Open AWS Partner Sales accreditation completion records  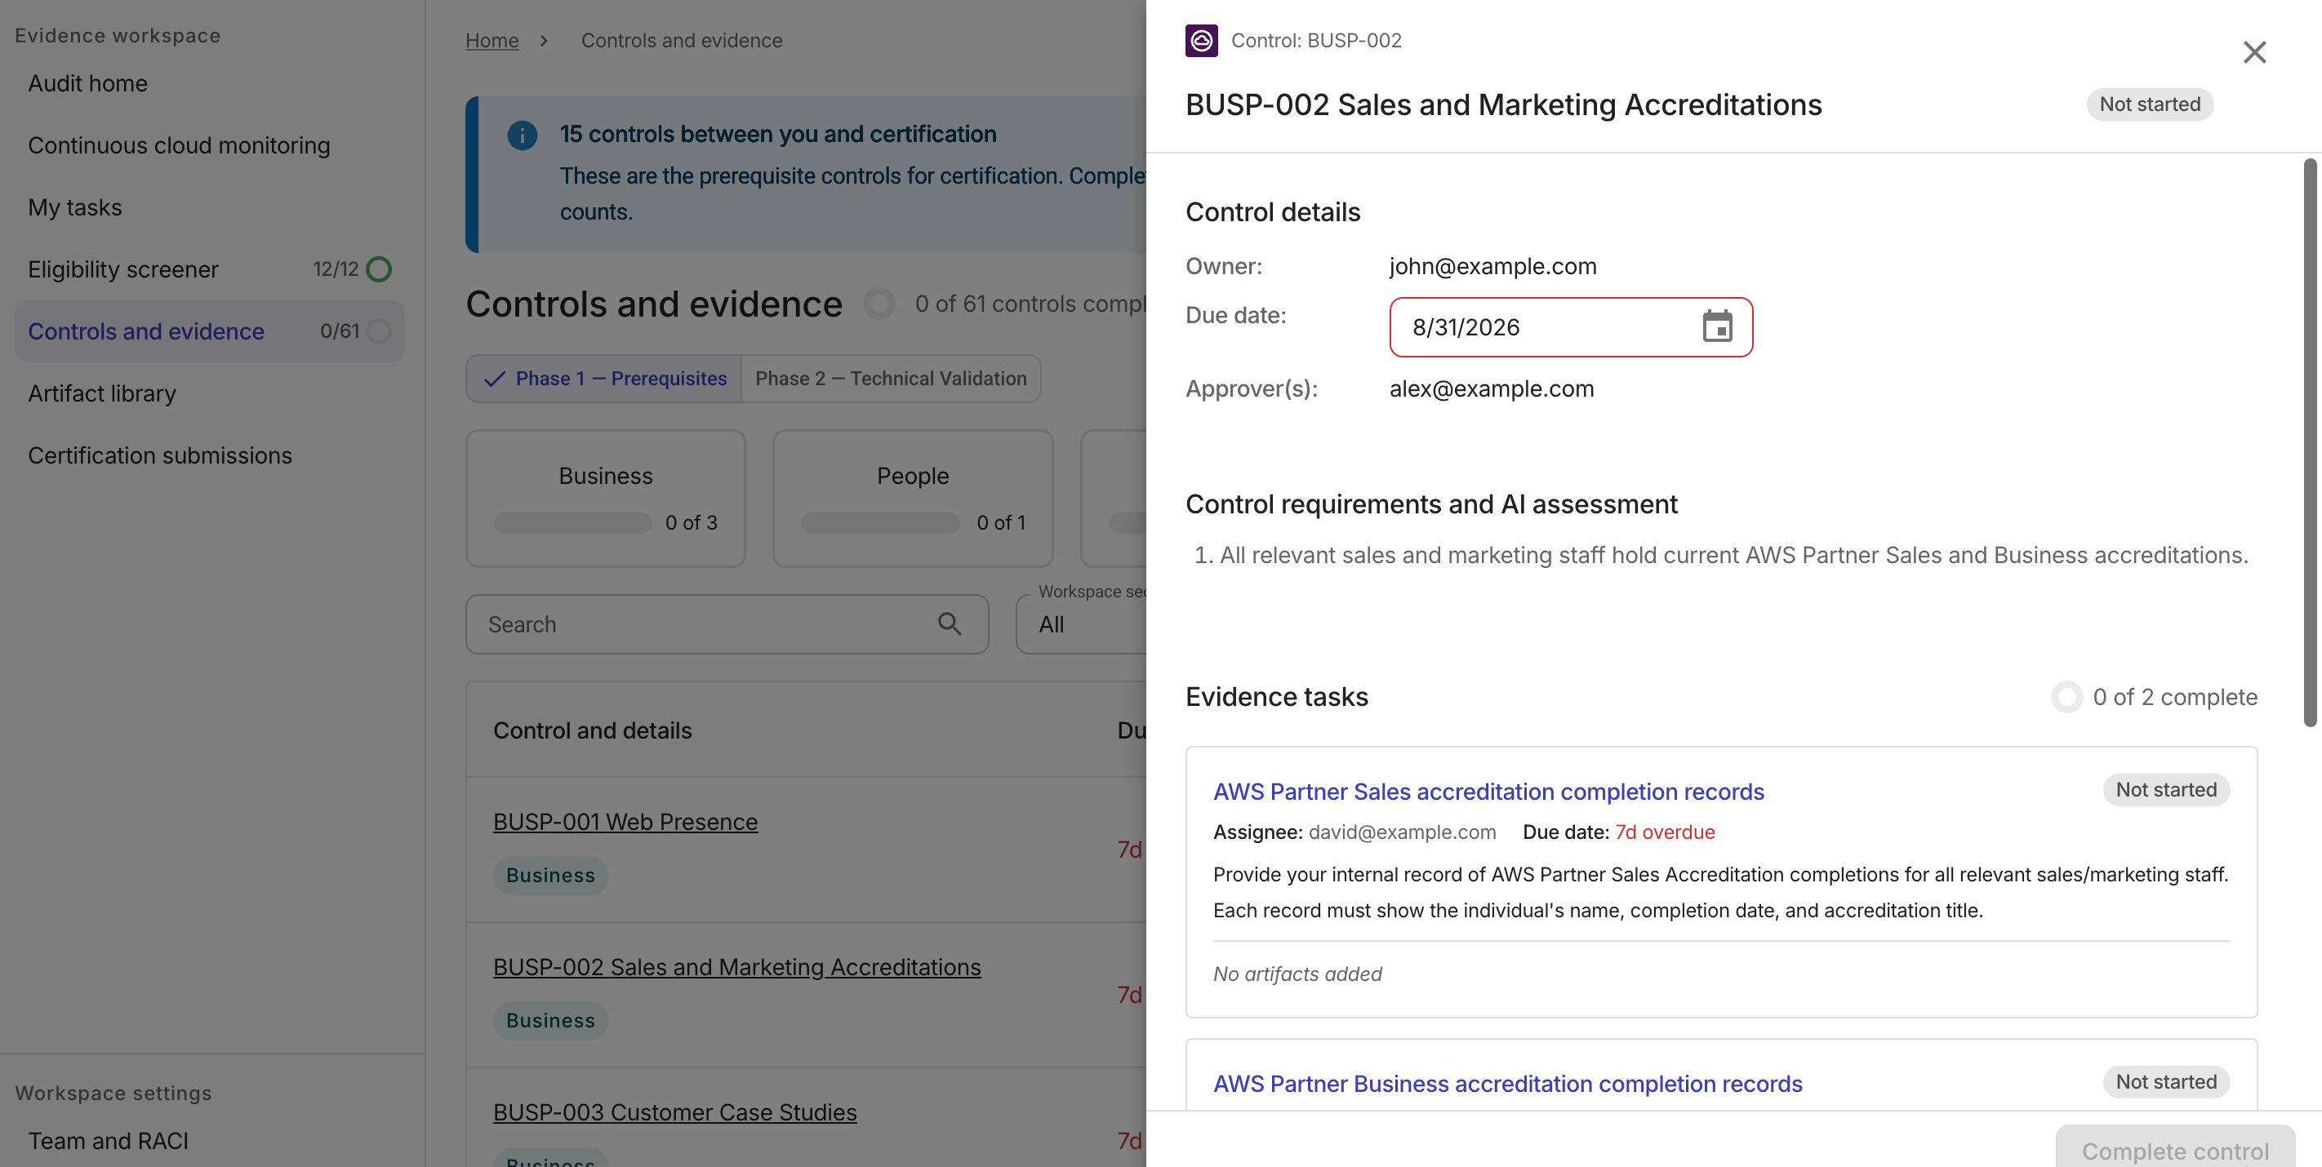[x=1488, y=792]
